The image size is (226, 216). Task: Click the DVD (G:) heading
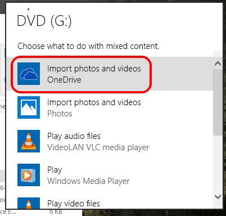point(44,21)
